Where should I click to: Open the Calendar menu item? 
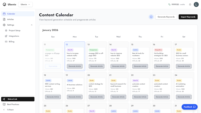(11, 14)
